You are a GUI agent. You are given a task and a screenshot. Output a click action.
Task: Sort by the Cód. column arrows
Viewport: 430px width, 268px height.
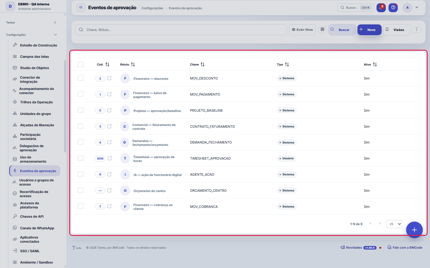(x=107, y=64)
